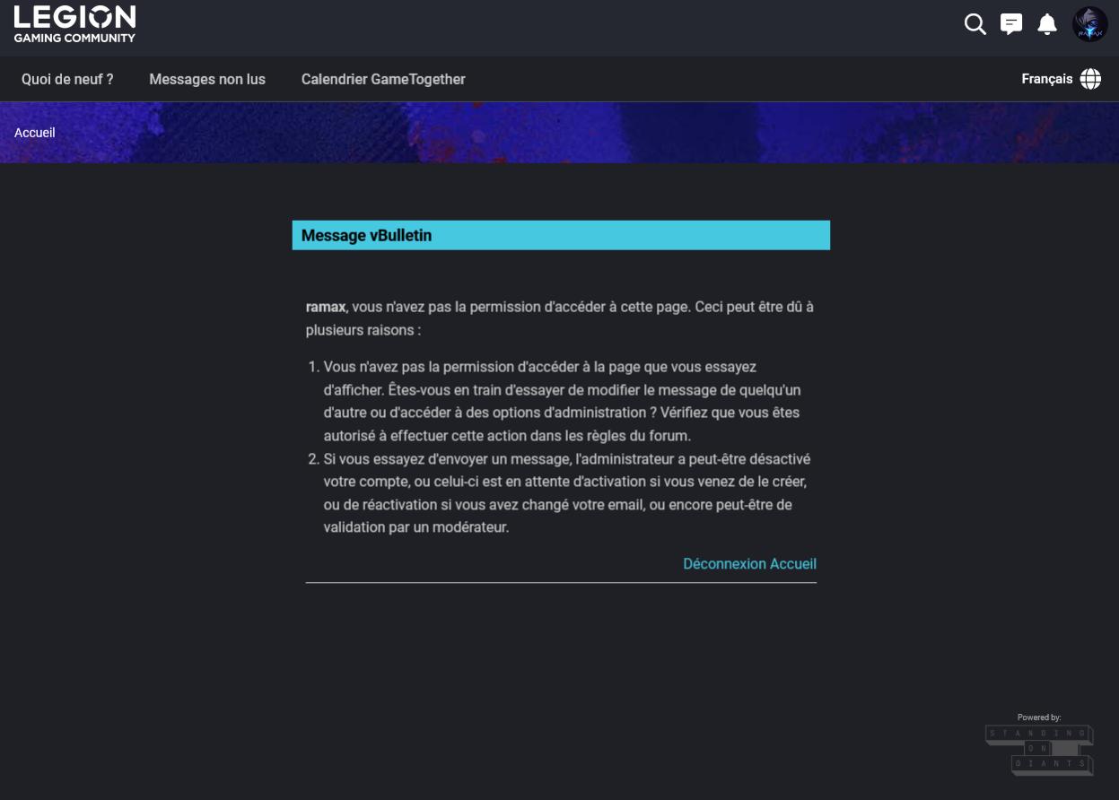
Task: Click the globe icon beside Français
Action: click(1089, 79)
